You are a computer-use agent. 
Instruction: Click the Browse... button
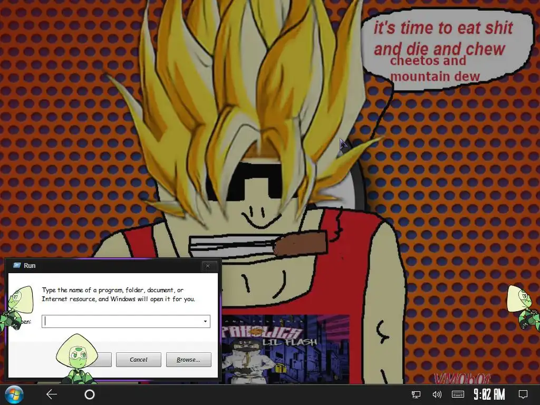click(188, 360)
